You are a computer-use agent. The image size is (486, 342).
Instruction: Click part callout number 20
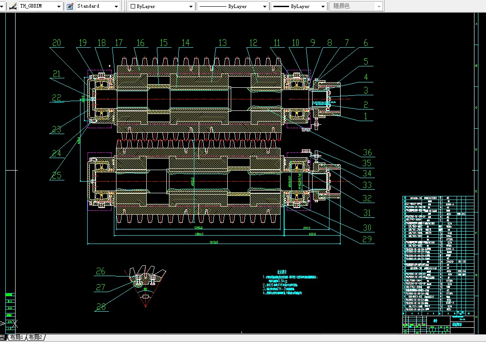click(x=56, y=43)
